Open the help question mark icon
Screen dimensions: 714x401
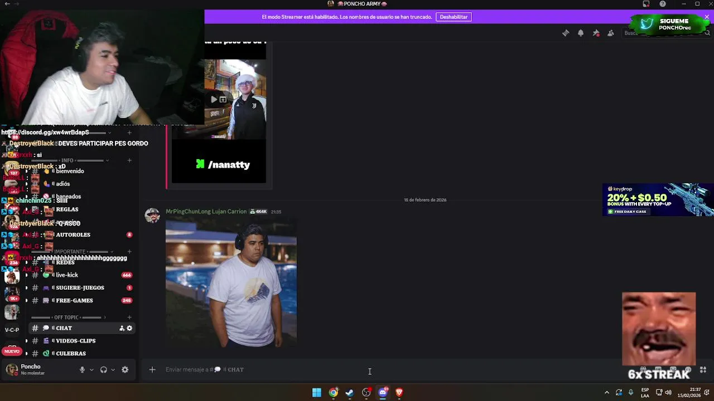pos(663,4)
